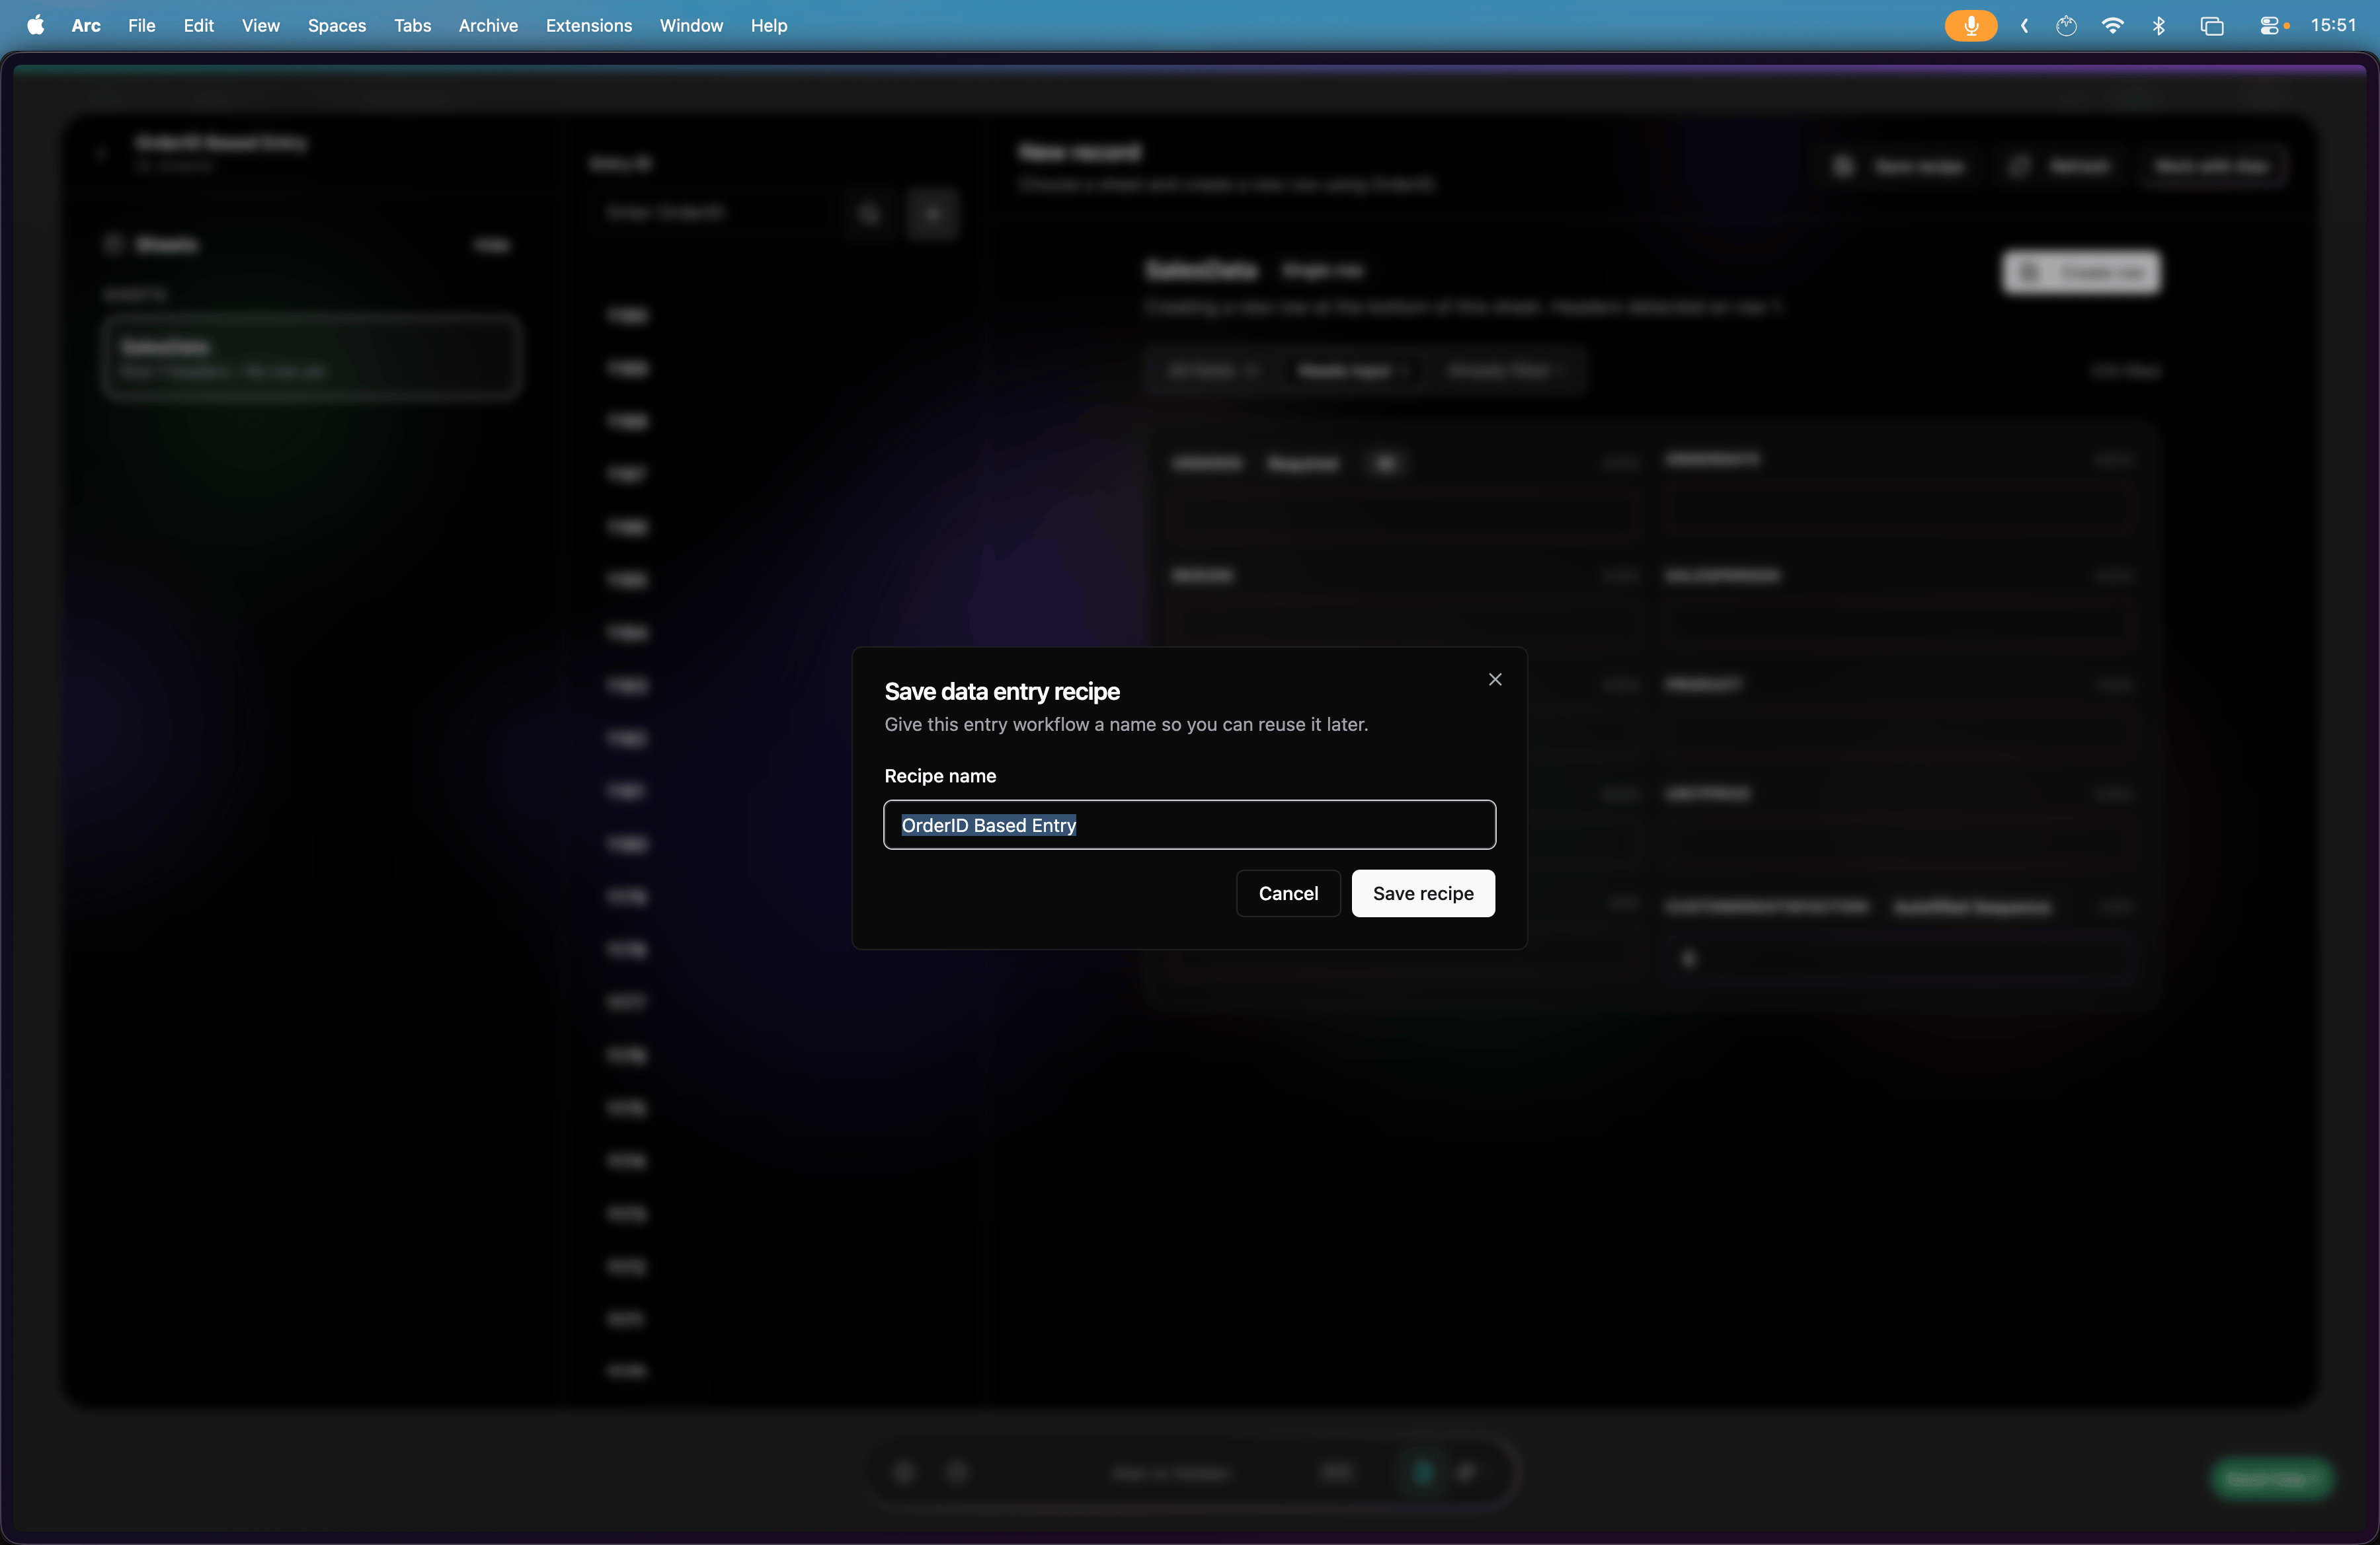Open the File menu

click(x=141, y=25)
